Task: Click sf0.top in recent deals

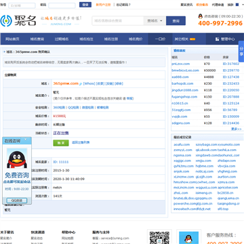Action: [223, 209]
